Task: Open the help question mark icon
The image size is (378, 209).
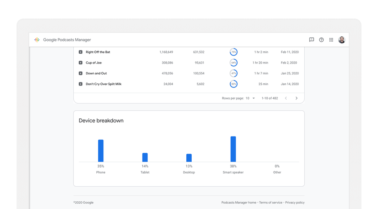Action: pyautogui.click(x=321, y=40)
